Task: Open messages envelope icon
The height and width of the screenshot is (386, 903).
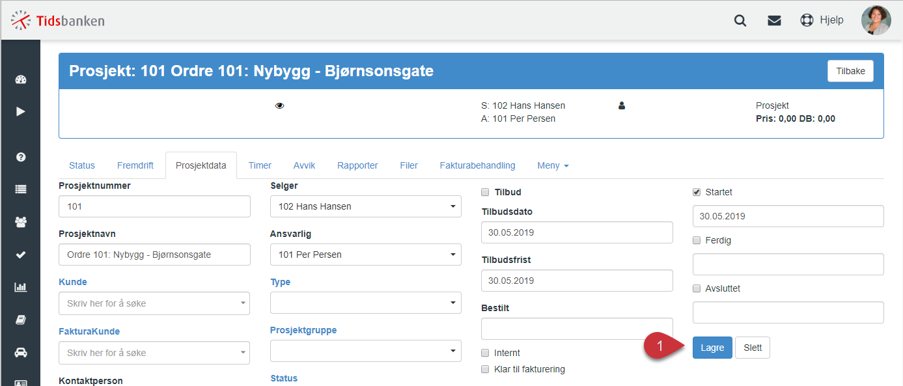Action: click(774, 20)
